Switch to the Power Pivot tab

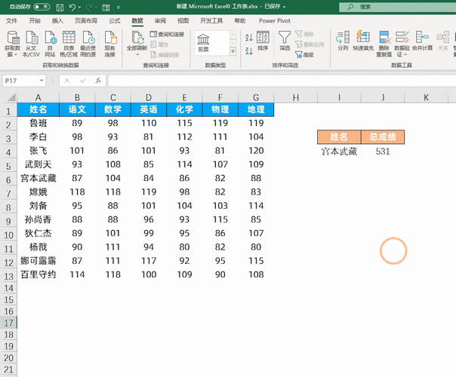tap(275, 20)
